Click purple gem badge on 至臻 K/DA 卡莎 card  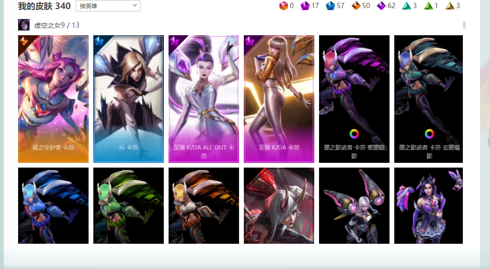(x=250, y=41)
